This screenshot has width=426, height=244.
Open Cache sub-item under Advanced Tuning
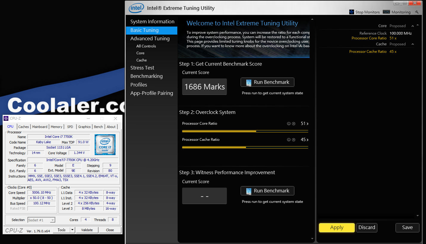[142, 60]
